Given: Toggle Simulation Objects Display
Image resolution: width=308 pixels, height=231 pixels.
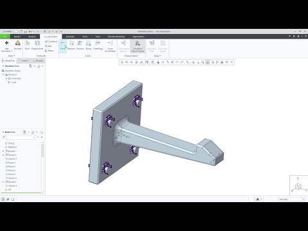Looking at the screenshot, I should (137, 46).
